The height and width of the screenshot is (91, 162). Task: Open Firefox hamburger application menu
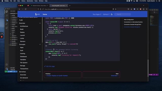tap(147, 9)
